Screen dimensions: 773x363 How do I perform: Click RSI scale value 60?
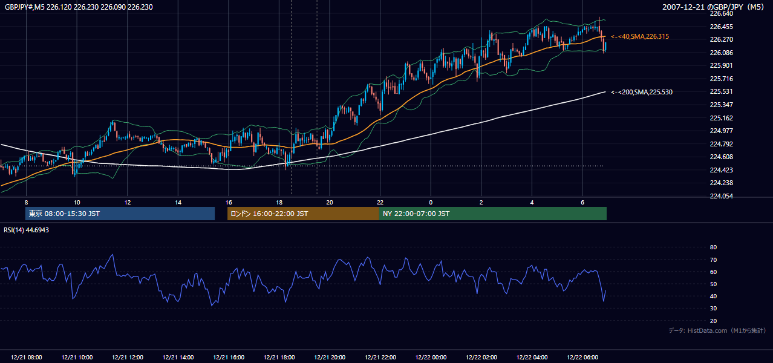coord(713,272)
